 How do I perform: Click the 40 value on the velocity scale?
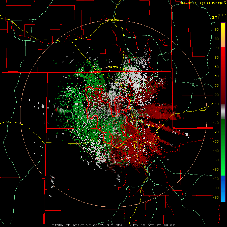click(217, 76)
